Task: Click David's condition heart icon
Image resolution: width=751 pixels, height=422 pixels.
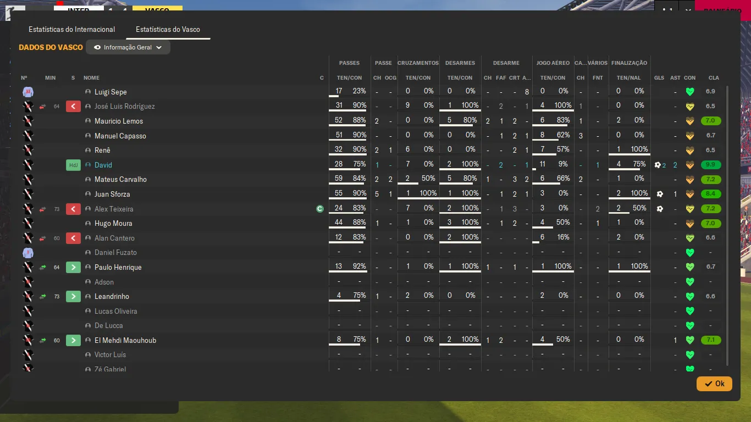Action: [690, 165]
